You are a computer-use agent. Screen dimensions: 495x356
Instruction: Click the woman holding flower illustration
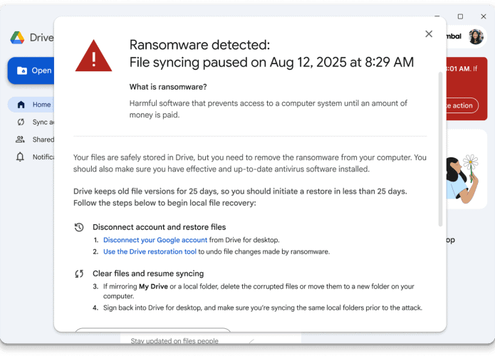pyautogui.click(x=459, y=178)
